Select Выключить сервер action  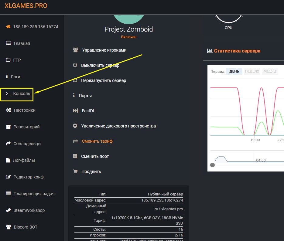click(100, 65)
